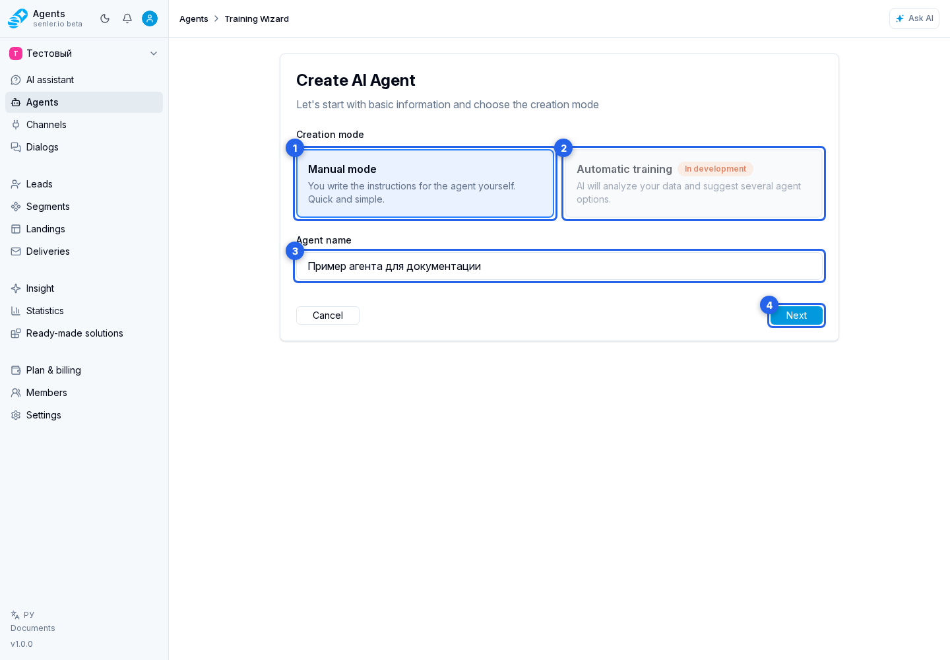This screenshot has height=660, width=950.
Task: Click the Agents logo icon
Action: (18, 18)
